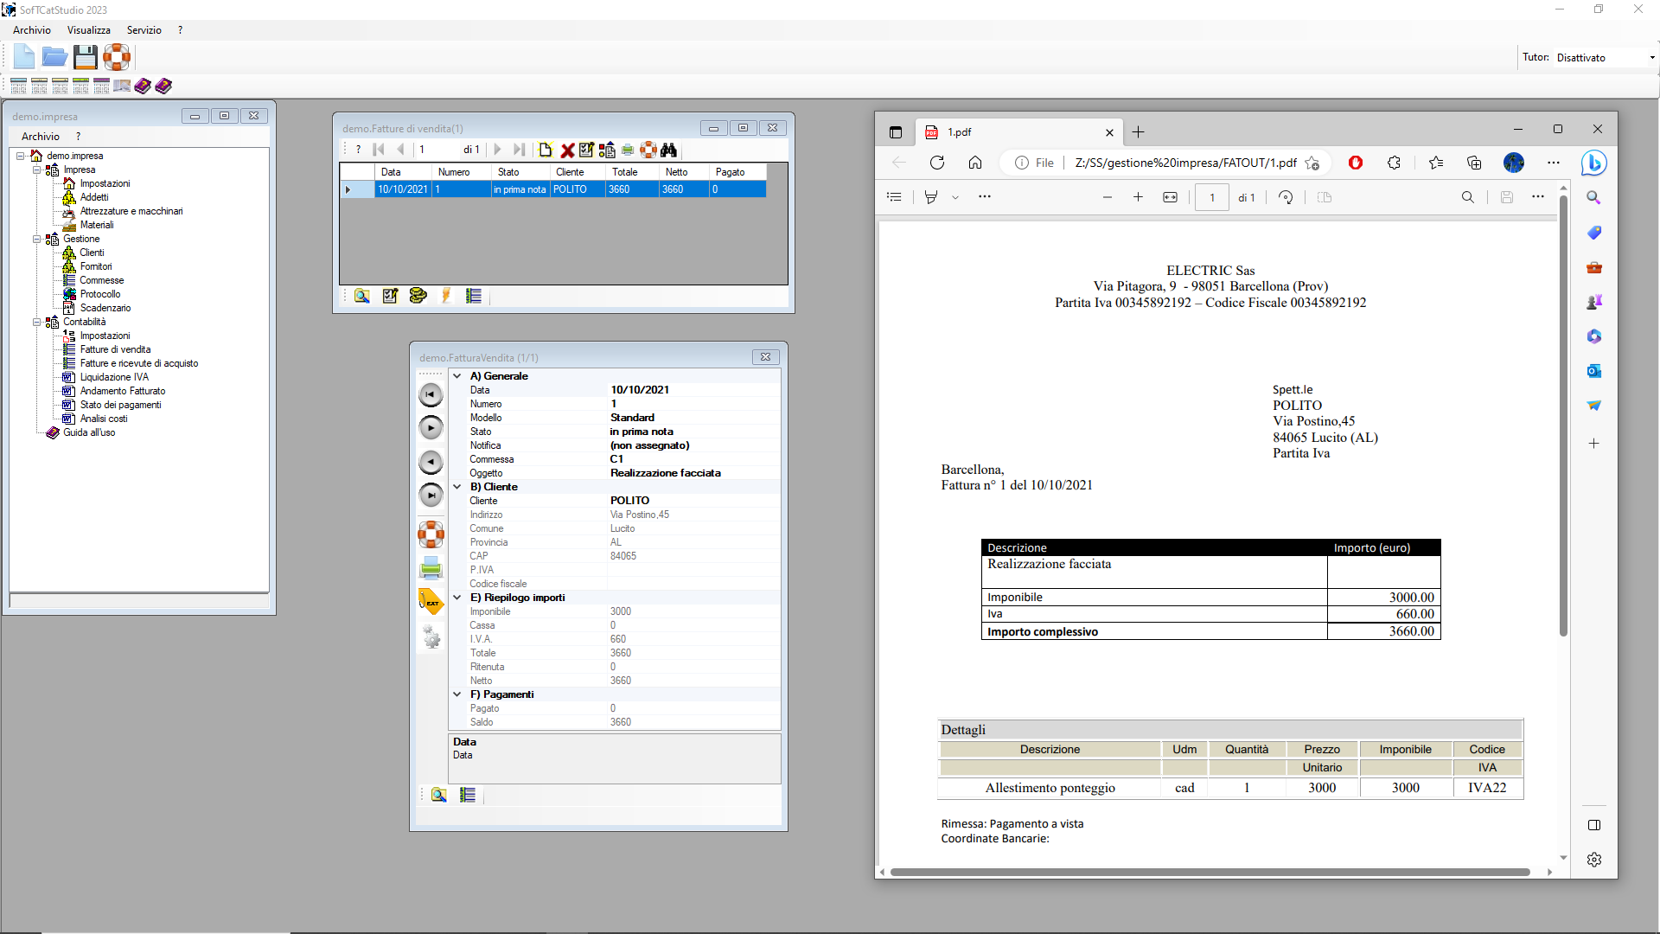Click the go-to-first-record round button

coord(431,394)
